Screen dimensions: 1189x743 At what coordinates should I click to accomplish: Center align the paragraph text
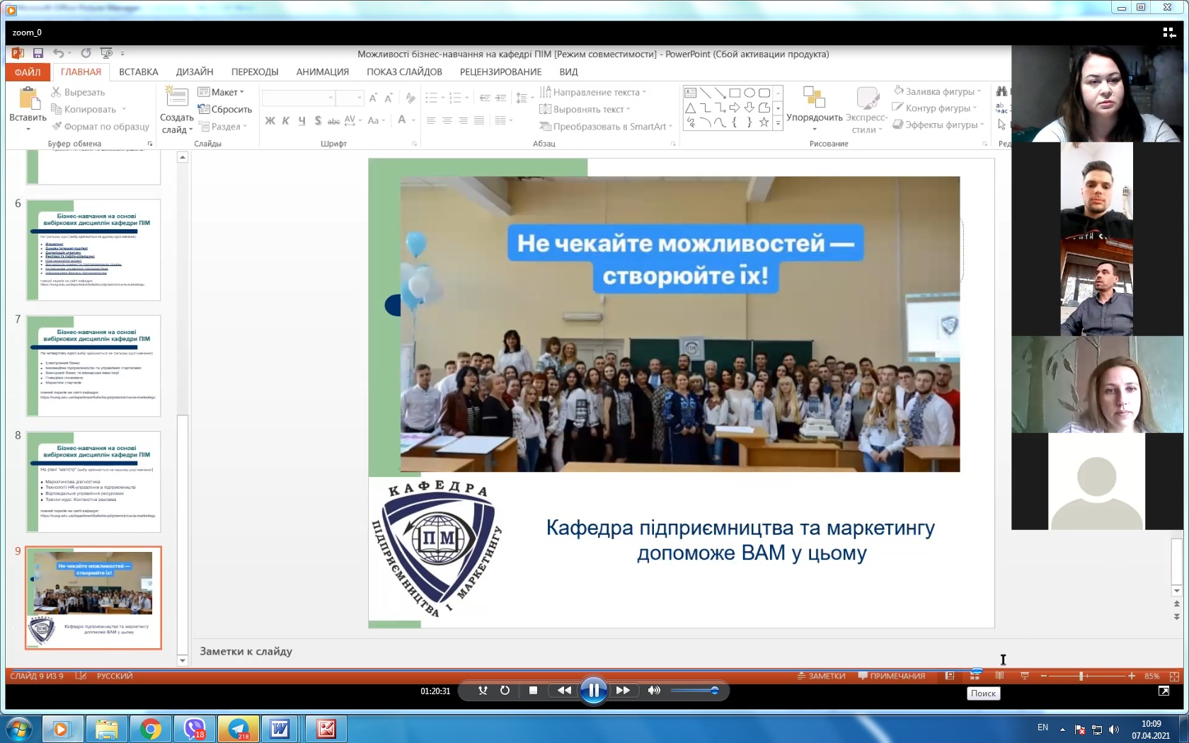coord(447,120)
